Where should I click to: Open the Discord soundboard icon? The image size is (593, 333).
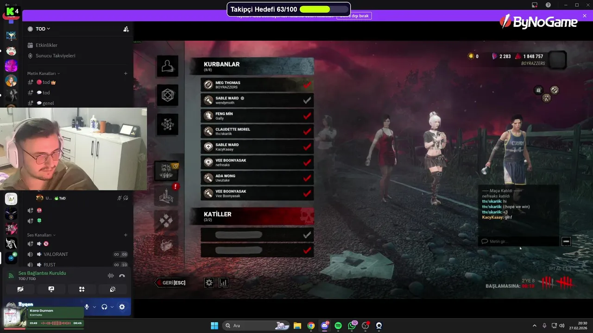point(113,289)
